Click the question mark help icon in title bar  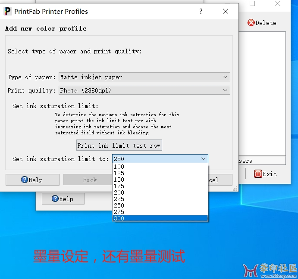pos(201,11)
